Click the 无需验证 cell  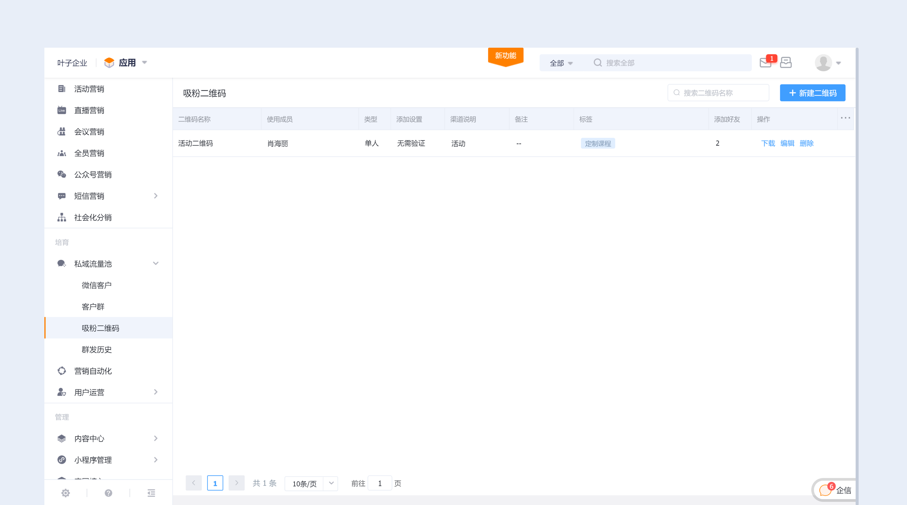coord(411,143)
